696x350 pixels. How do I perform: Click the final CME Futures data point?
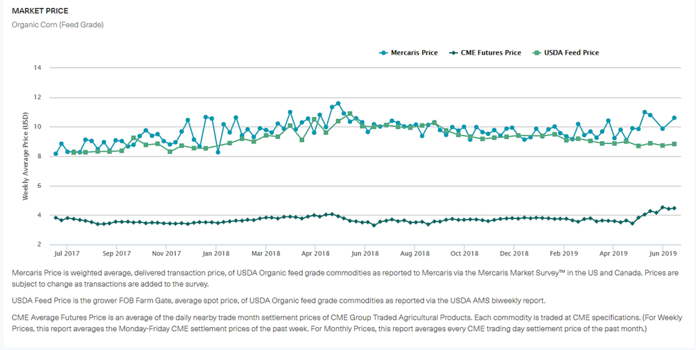point(674,208)
